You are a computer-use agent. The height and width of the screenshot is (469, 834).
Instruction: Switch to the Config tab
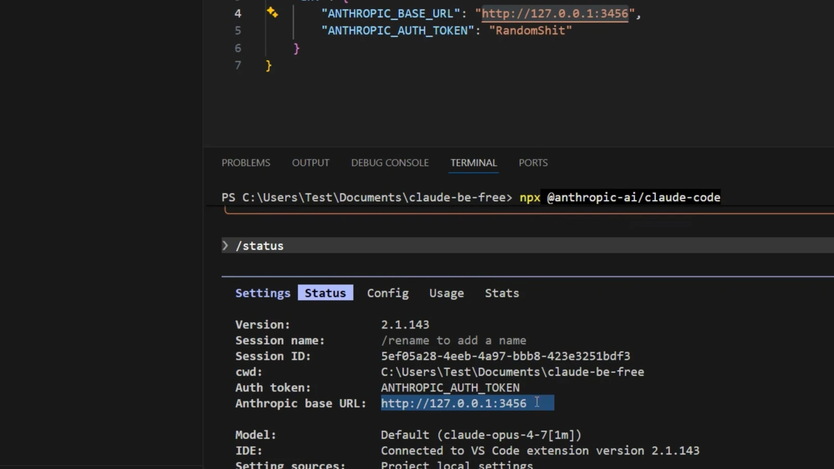388,293
